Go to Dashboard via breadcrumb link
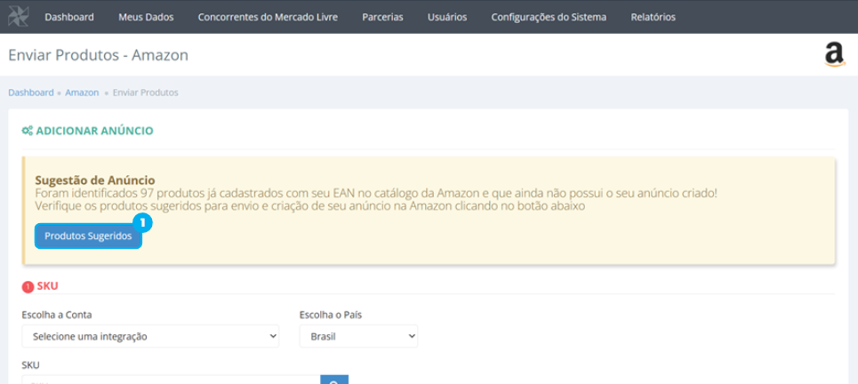 [x=30, y=92]
